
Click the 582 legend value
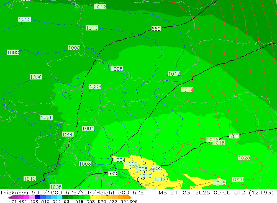113,201
